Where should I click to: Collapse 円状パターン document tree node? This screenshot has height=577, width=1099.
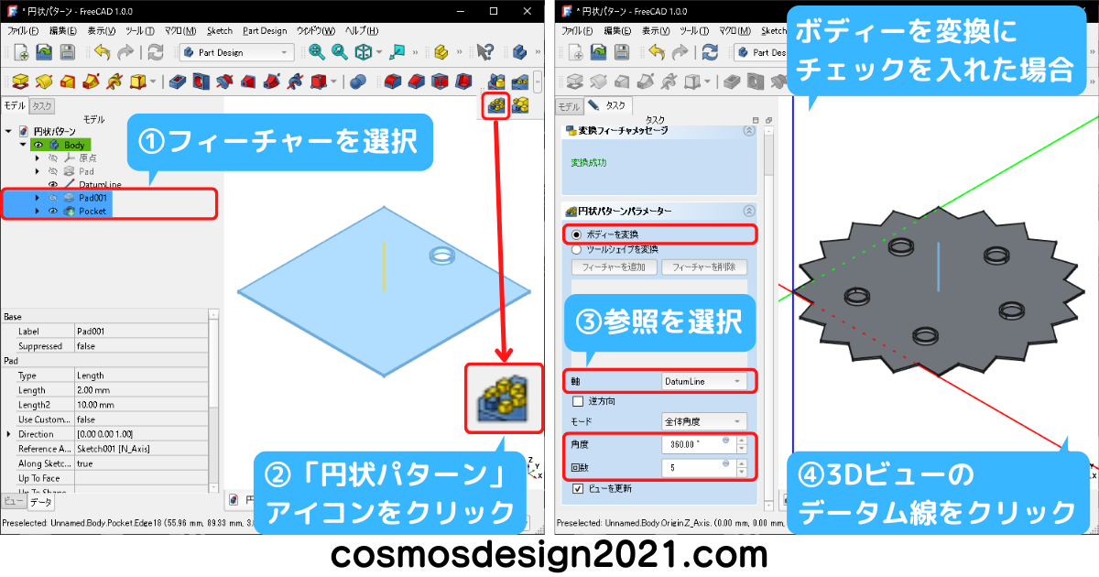tap(8, 131)
